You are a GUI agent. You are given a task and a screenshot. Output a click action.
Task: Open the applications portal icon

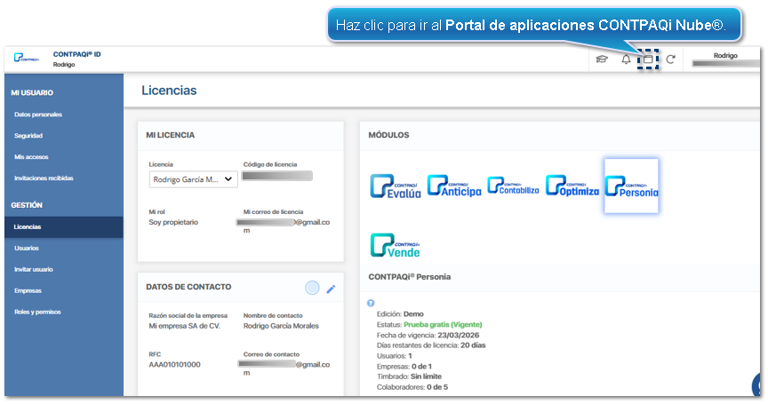pyautogui.click(x=647, y=59)
